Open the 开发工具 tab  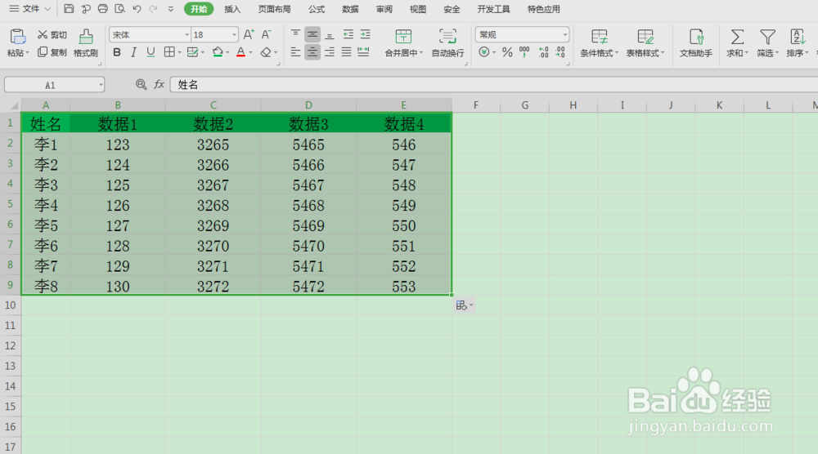(x=493, y=9)
